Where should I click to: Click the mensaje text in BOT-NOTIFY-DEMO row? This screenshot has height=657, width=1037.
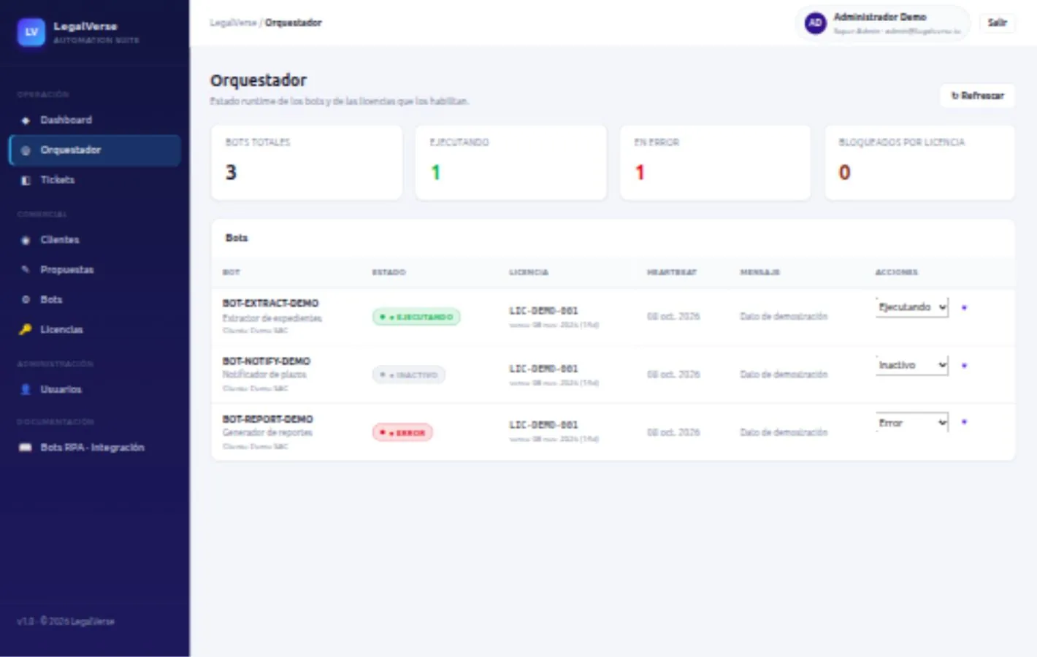click(784, 375)
